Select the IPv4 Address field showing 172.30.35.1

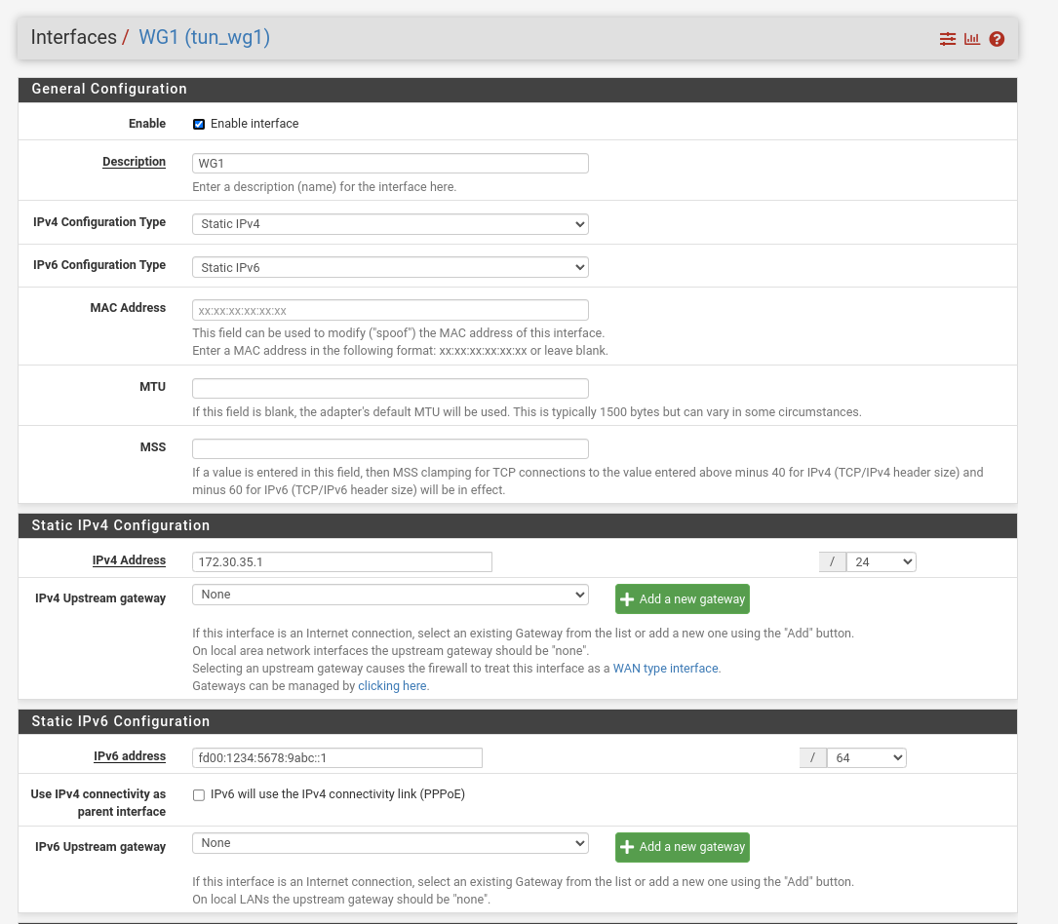coord(341,561)
